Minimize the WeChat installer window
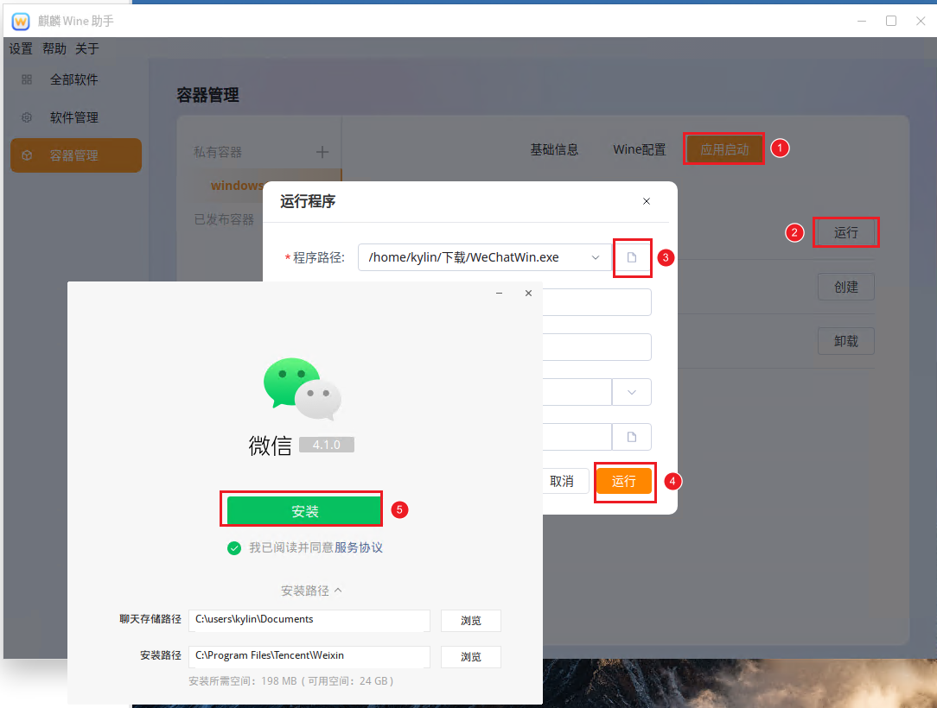Screen dimensions: 937x708 499,293
